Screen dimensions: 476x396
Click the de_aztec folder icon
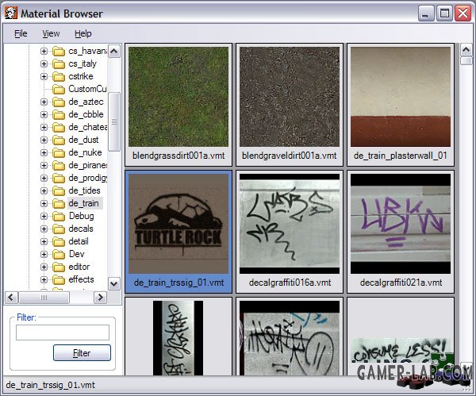pos(59,102)
